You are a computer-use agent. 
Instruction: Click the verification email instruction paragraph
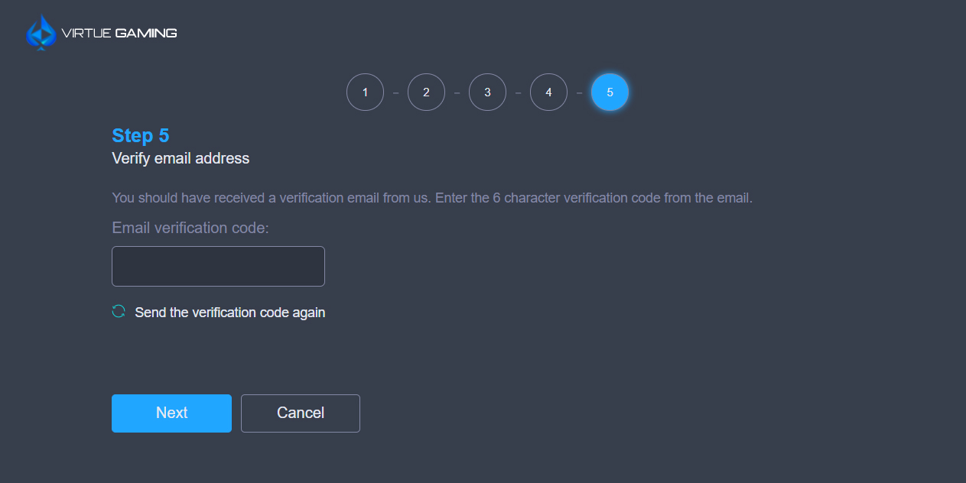(x=432, y=198)
